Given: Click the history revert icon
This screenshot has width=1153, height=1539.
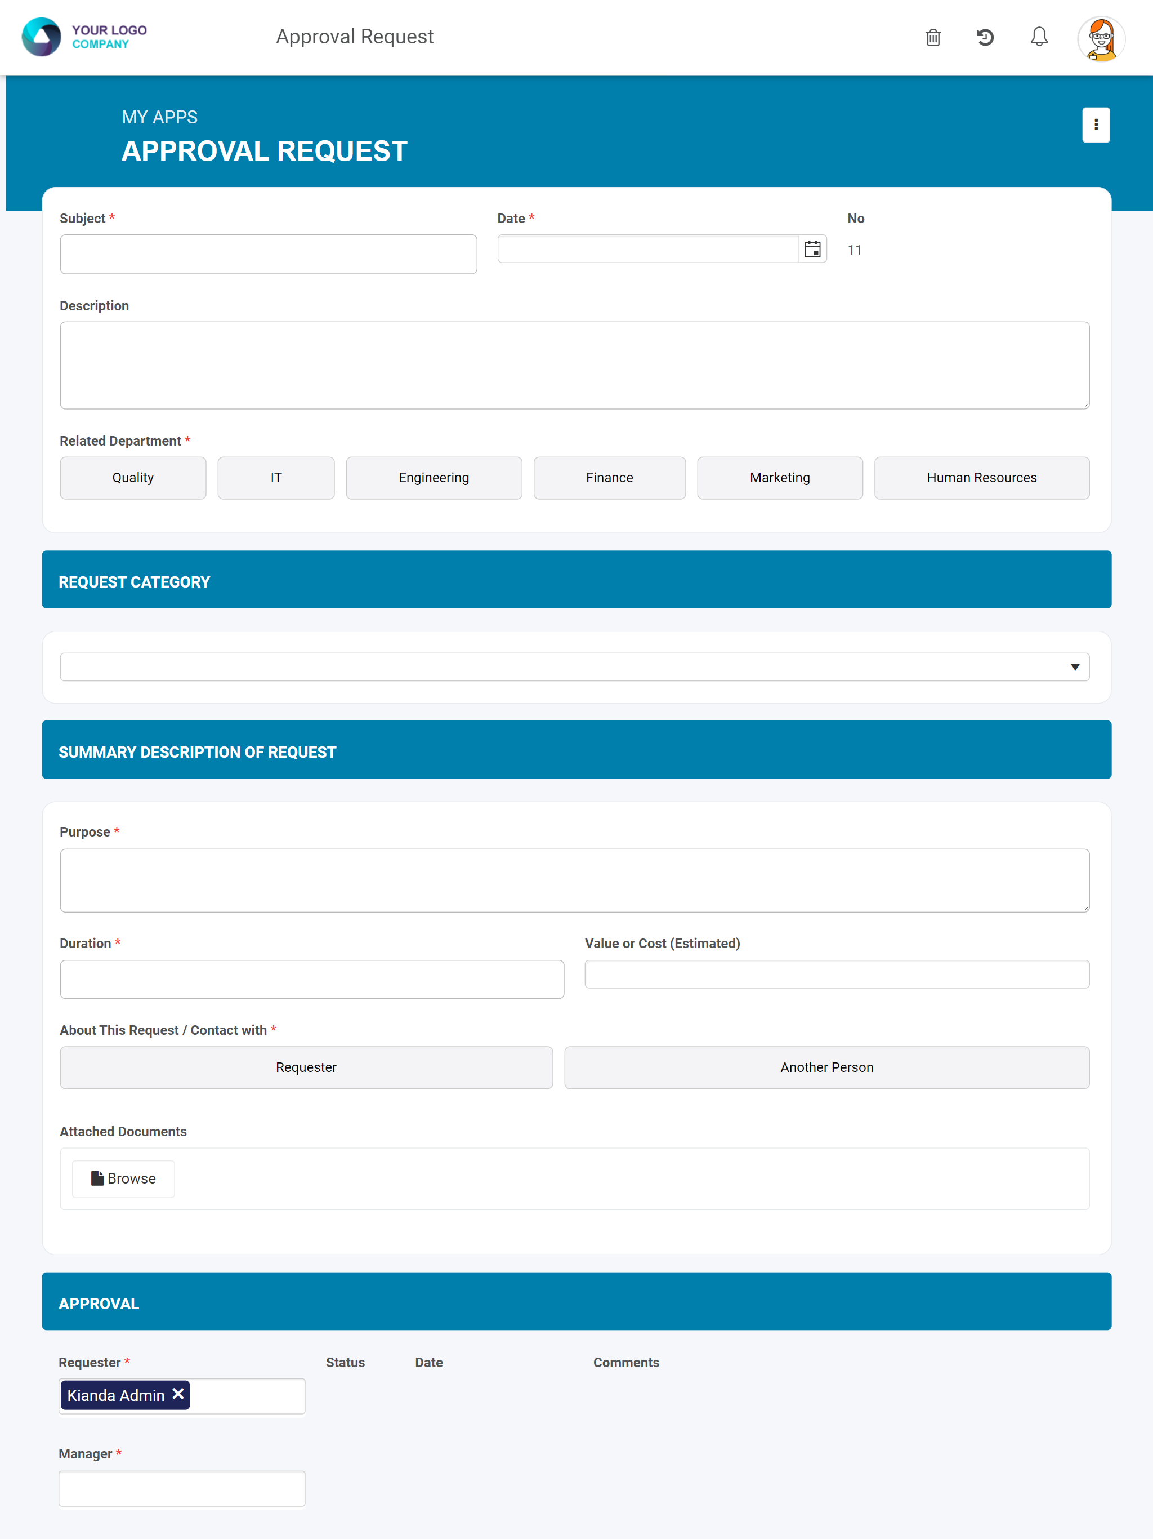Looking at the screenshot, I should [985, 38].
